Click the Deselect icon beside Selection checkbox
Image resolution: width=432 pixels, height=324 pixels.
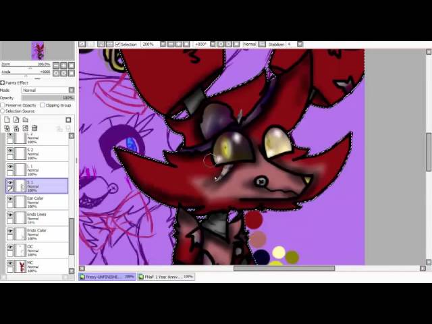(x=101, y=44)
